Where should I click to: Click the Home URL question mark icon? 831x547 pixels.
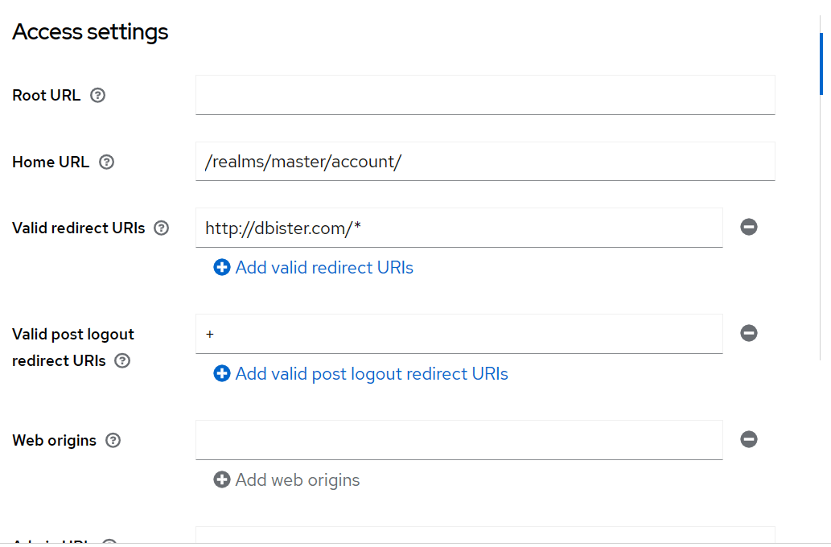(x=107, y=162)
